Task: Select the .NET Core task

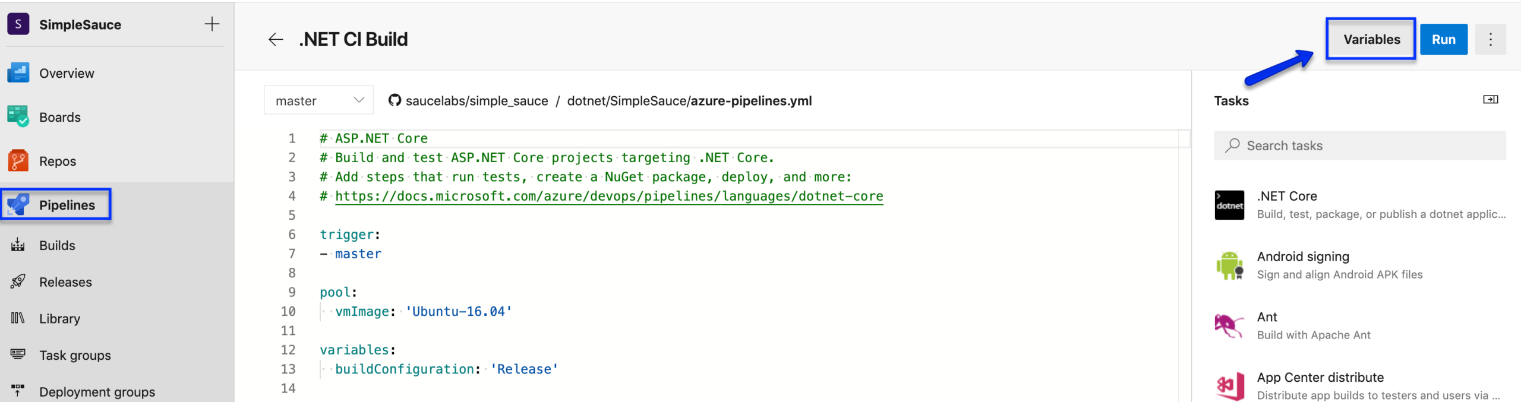Action: click(1359, 205)
